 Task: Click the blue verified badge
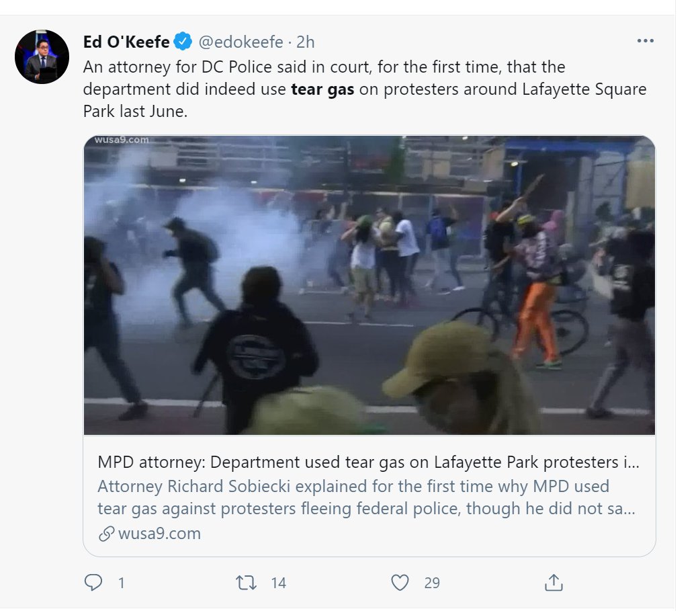click(x=183, y=41)
